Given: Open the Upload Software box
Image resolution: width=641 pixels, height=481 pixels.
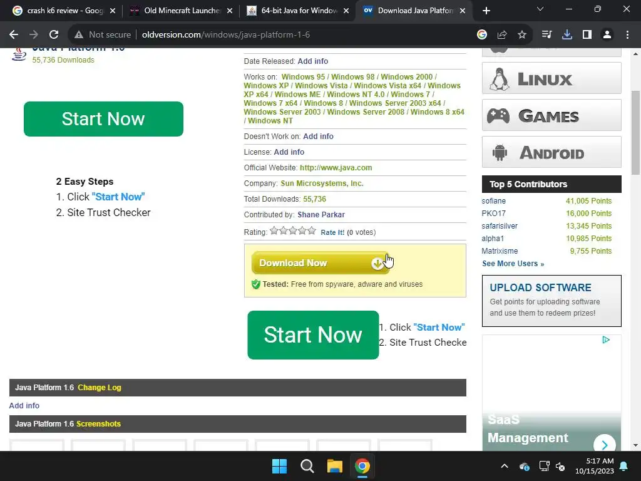Looking at the screenshot, I should (551, 301).
